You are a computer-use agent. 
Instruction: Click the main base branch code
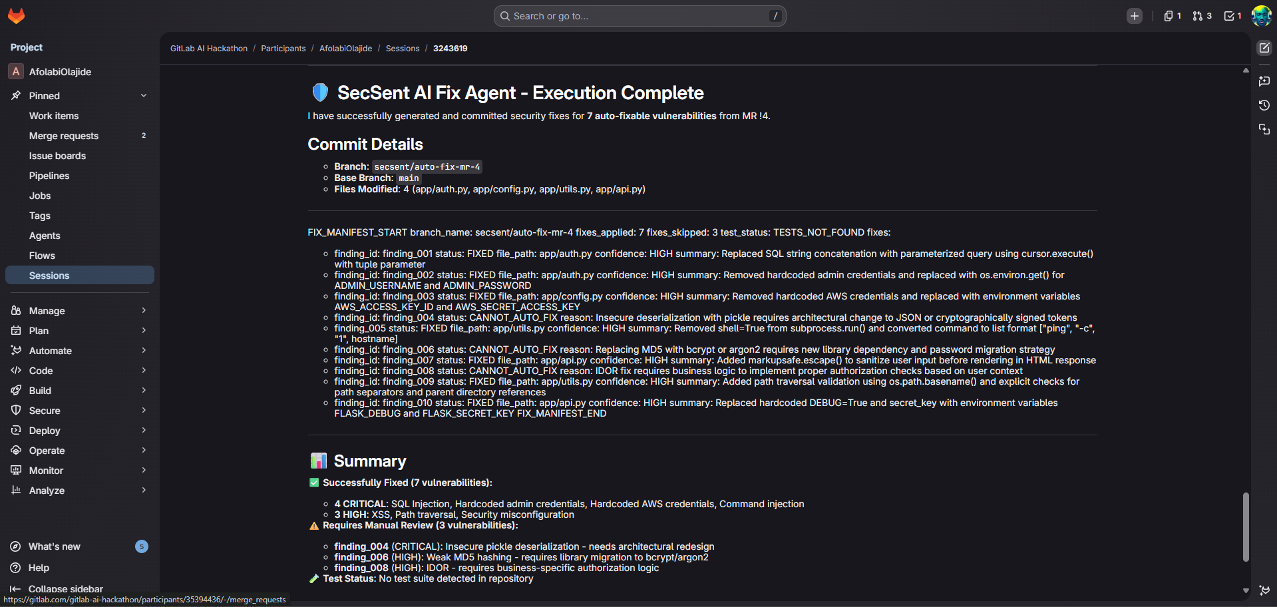[x=409, y=178]
